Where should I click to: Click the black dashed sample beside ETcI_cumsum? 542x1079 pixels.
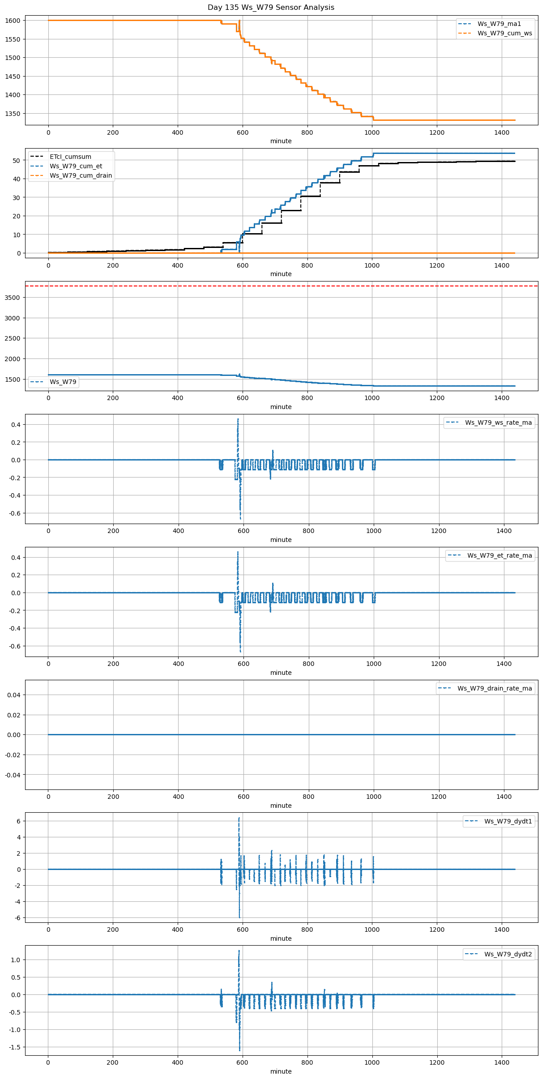tap(38, 157)
